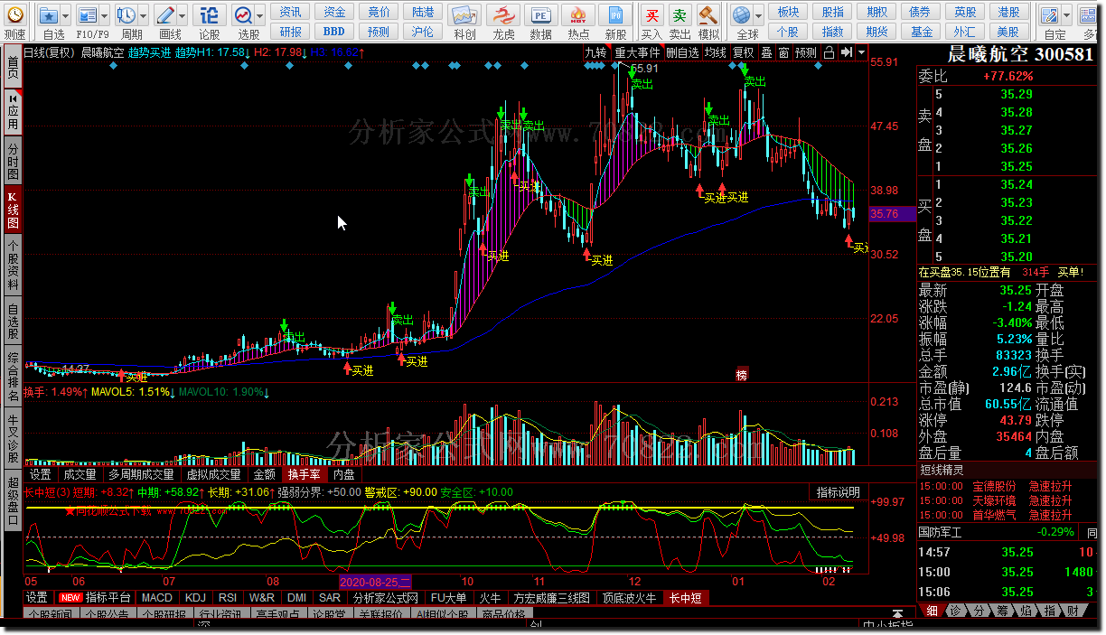
Task: Open the 自选 watchlist star folder icon
Action: tap(48, 14)
